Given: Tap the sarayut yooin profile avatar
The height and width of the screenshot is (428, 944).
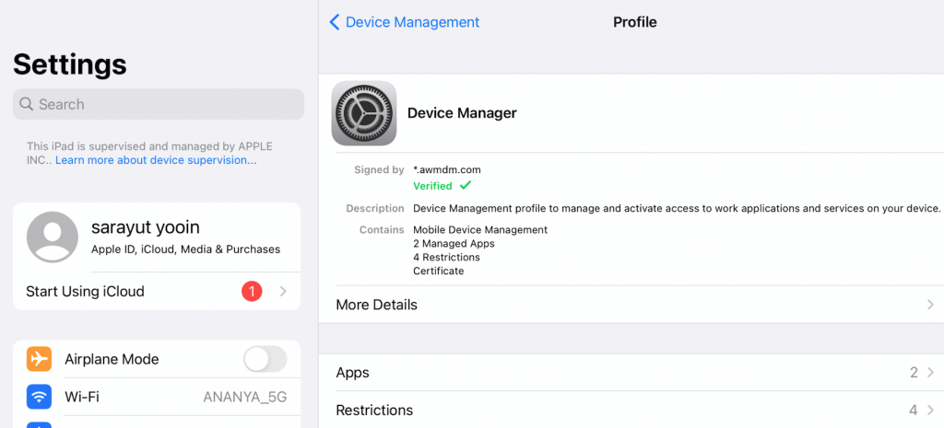Looking at the screenshot, I should pyautogui.click(x=53, y=237).
